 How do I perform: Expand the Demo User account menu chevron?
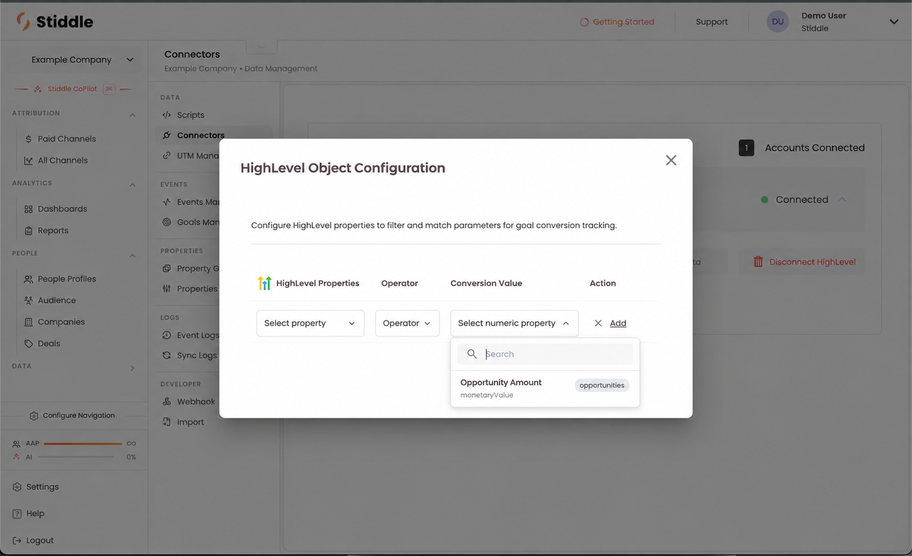coord(894,22)
